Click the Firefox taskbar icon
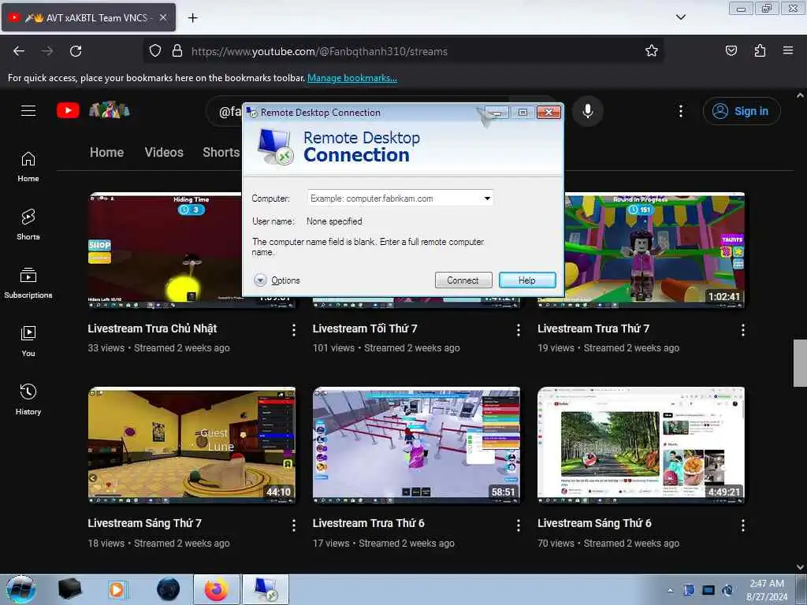This screenshot has height=605, width=807. click(217, 589)
